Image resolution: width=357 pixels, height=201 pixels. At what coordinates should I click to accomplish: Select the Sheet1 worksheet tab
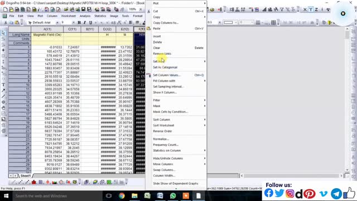[25, 176]
